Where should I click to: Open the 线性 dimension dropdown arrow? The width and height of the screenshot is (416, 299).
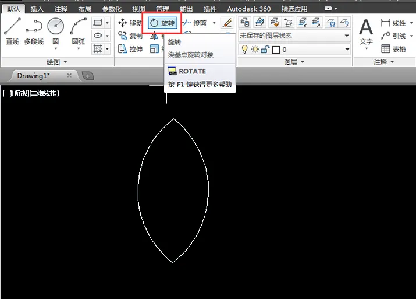pos(411,23)
